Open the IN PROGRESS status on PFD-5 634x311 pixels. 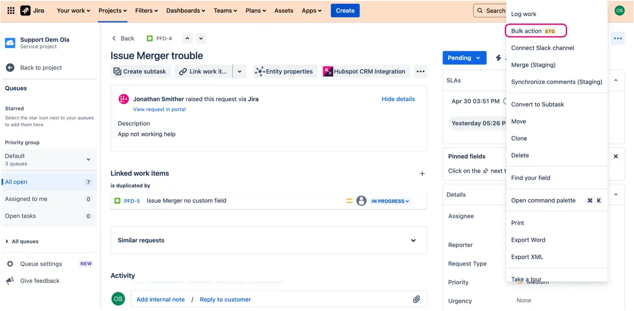tap(390, 201)
